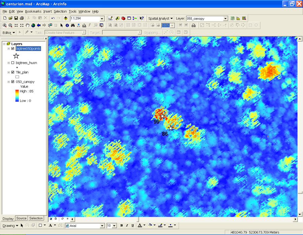Screen dimensions: 303x235
Task: Activate the What's This help pointer
Action: coord(142,19)
